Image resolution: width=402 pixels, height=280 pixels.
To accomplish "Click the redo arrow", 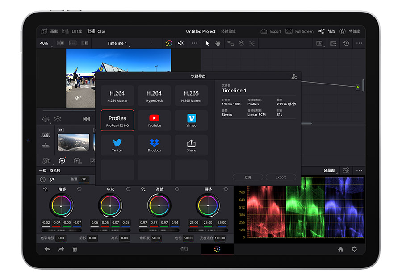I will (x=61, y=249).
